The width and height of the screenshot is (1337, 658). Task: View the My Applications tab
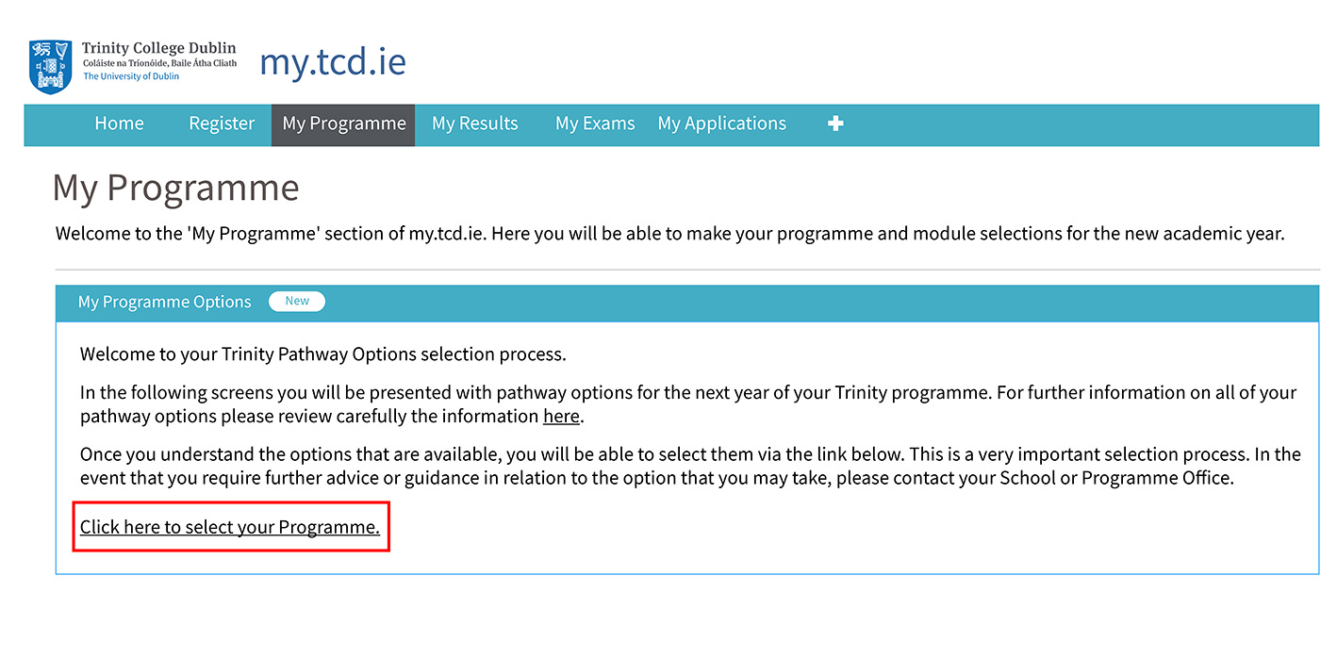(x=722, y=123)
